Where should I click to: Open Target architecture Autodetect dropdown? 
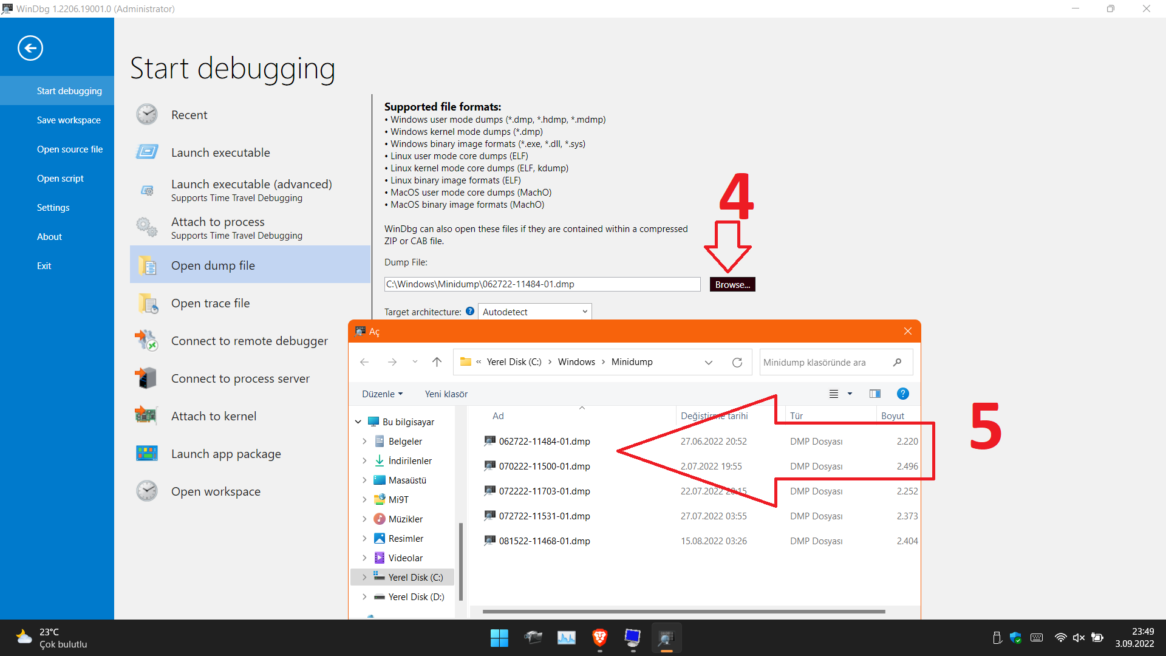pos(535,312)
